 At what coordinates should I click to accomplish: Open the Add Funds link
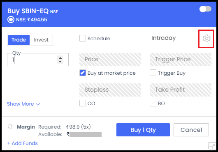[22, 143]
